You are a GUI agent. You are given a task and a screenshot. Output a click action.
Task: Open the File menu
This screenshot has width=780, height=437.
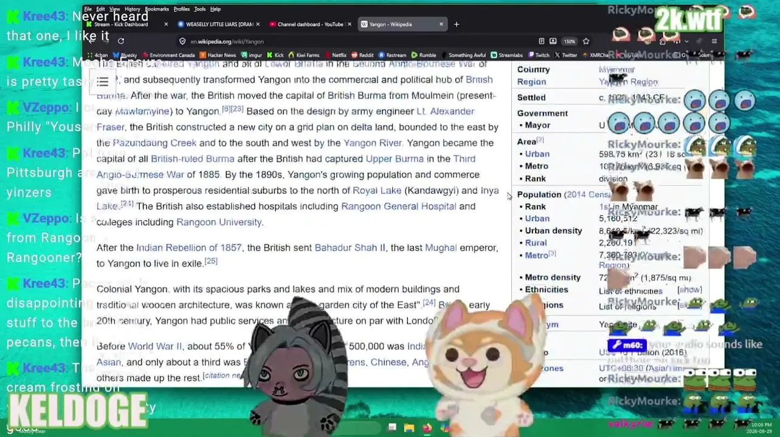(88, 9)
